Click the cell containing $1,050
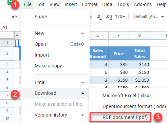The width and height of the screenshot is (167, 123). (x=140, y=80)
